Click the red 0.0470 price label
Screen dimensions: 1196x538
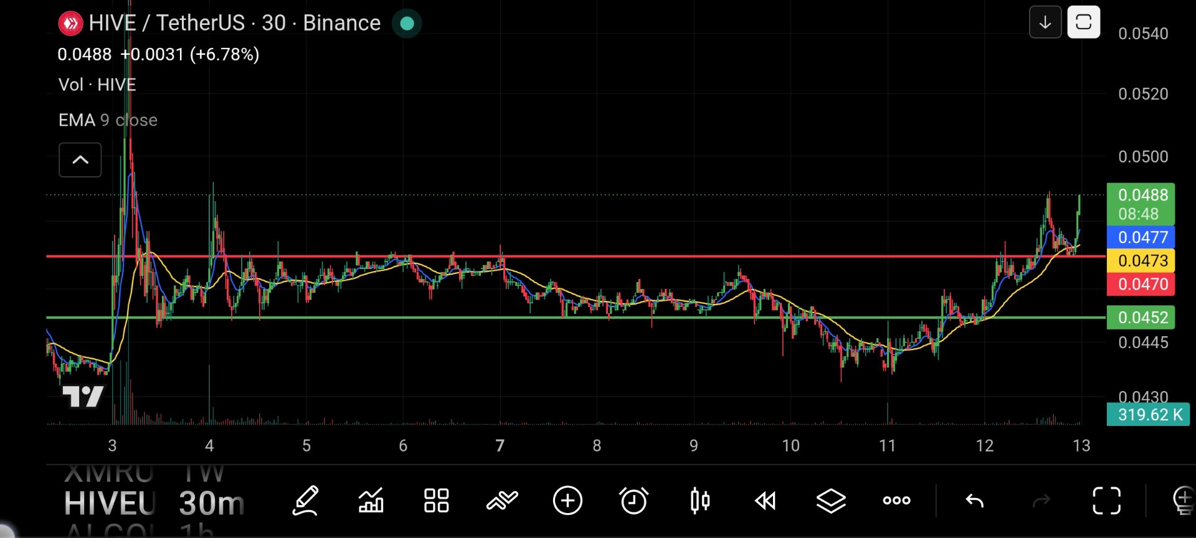(x=1141, y=285)
